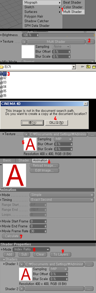Toggle the keyframe circle beside Shader Properties Mode
Image resolution: width=96 pixels, height=293 pixels.
tap(2, 249)
